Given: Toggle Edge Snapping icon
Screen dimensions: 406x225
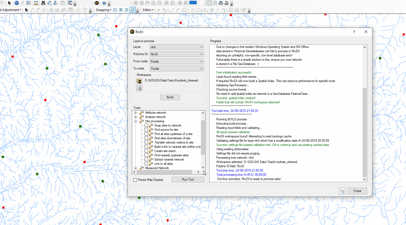Looking at the screenshot, I should (x=133, y=10).
